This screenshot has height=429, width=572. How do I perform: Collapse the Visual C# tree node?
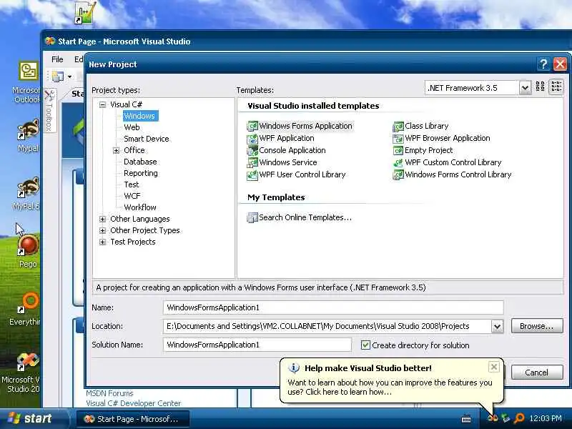[x=102, y=104]
